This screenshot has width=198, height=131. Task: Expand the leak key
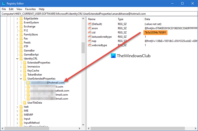tap(17, 107)
